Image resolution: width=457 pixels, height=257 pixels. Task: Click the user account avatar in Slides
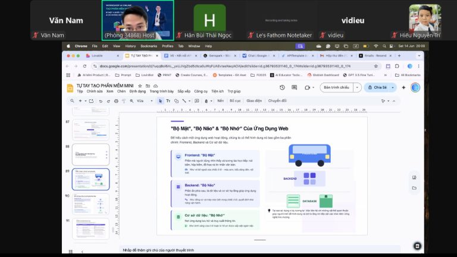pyautogui.click(x=415, y=87)
